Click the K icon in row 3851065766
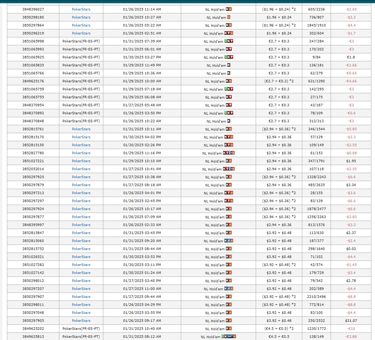Screen dimensions: 375x340 (x=229, y=73)
